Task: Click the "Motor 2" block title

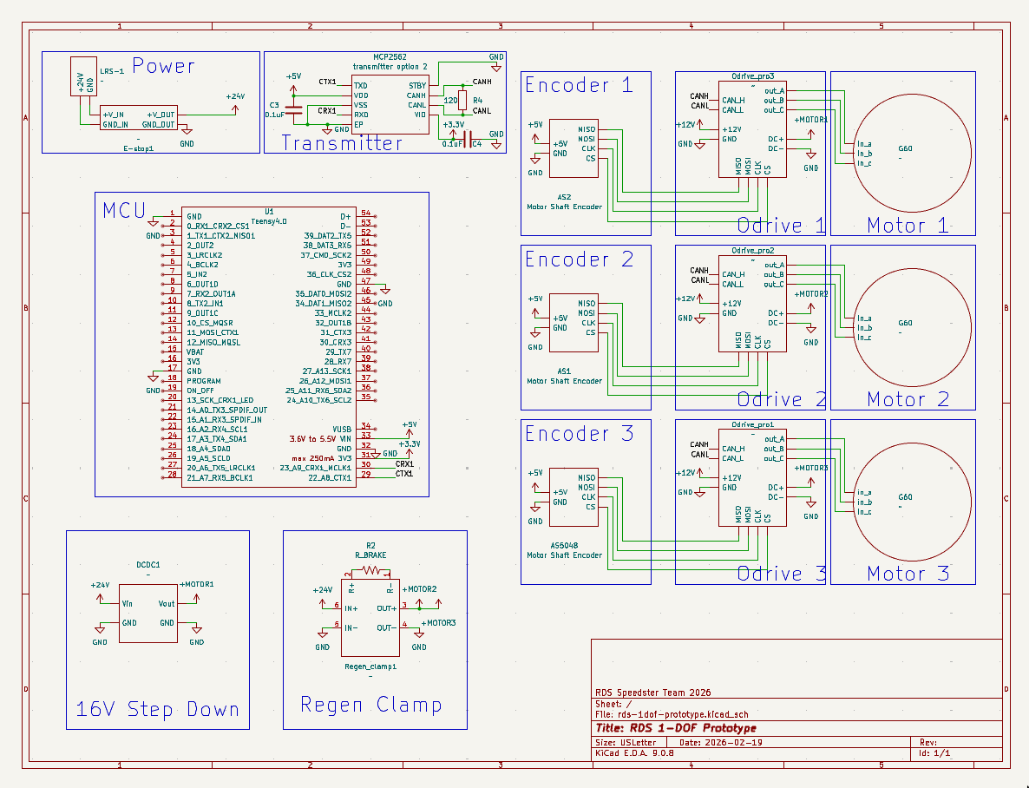Action: click(x=908, y=399)
